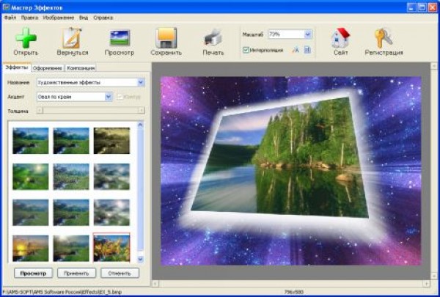Viewport: 440px width, 297px height.
Task: Click the small icon right of Интерполяция
Action: coord(296,50)
